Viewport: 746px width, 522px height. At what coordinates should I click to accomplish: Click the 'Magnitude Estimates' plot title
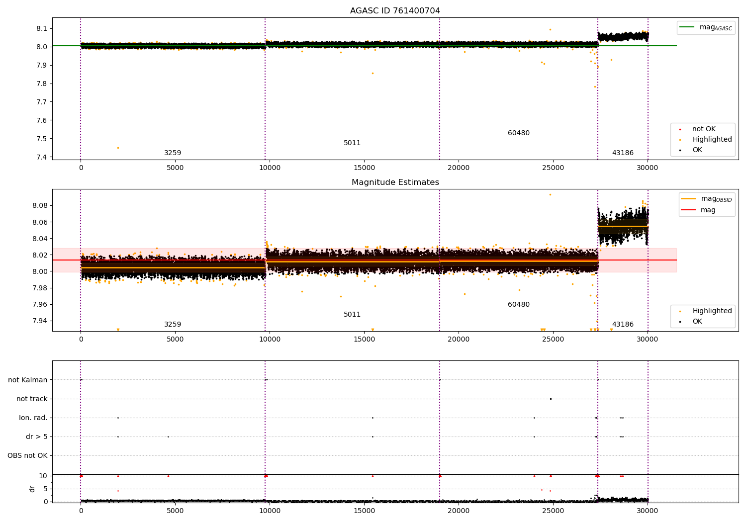point(395,182)
